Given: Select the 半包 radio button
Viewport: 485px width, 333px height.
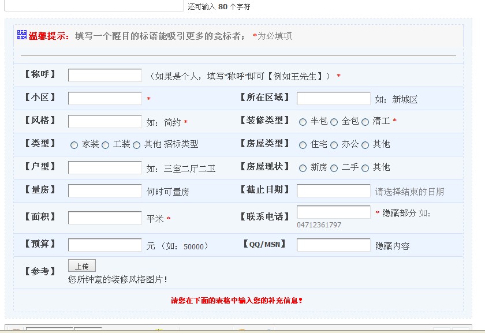Looking at the screenshot, I should 303,122.
